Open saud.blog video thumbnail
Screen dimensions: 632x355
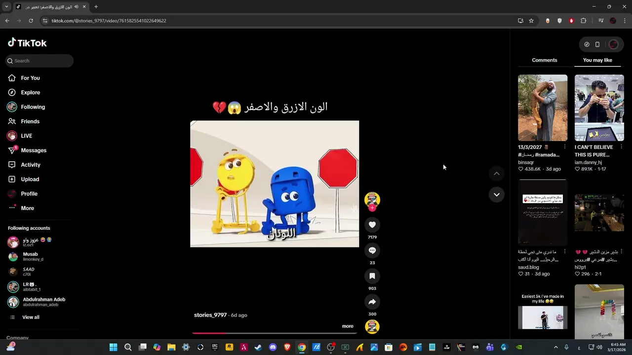click(543, 213)
